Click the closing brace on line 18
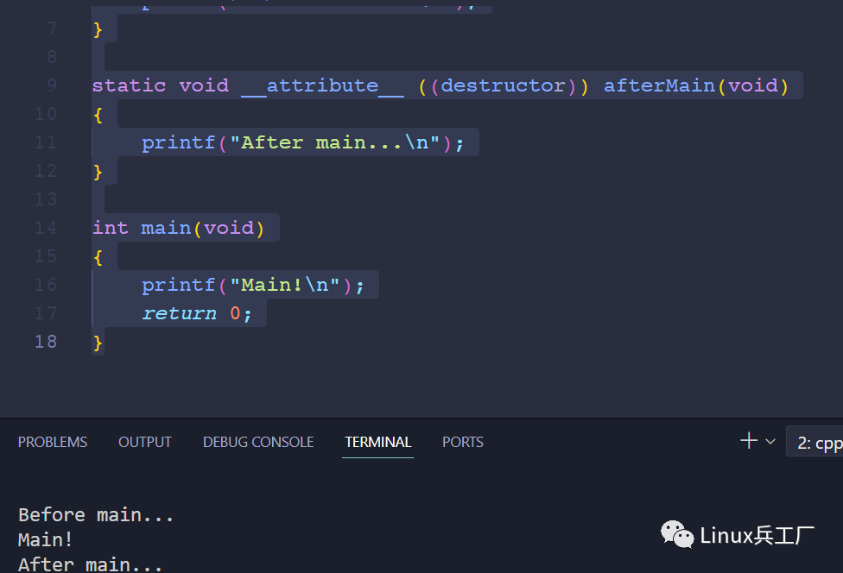The image size is (843, 573). 98,343
